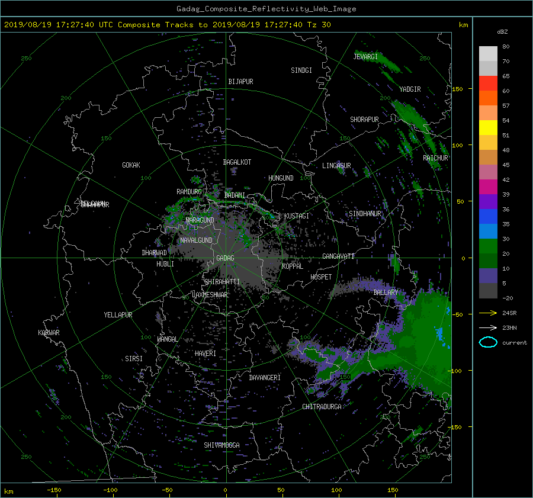Select the red 65 dBZ color swatch

(488, 83)
